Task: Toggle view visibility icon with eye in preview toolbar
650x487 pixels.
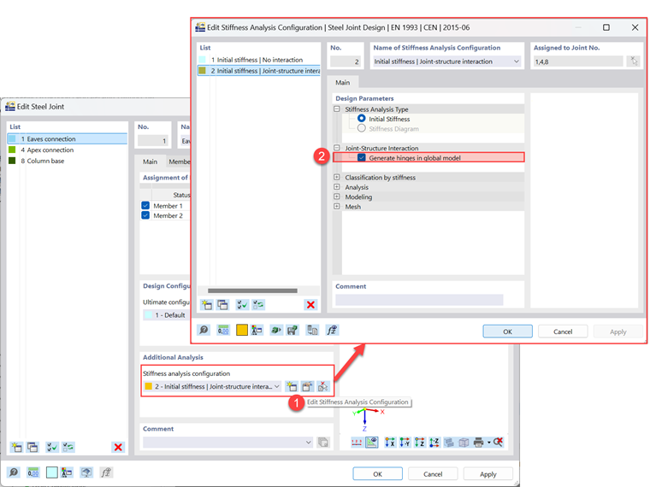Action: pos(372,443)
